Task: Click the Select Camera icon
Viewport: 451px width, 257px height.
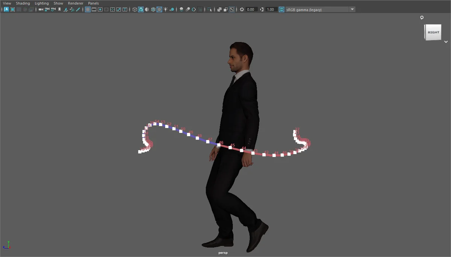Action: pyautogui.click(x=41, y=9)
